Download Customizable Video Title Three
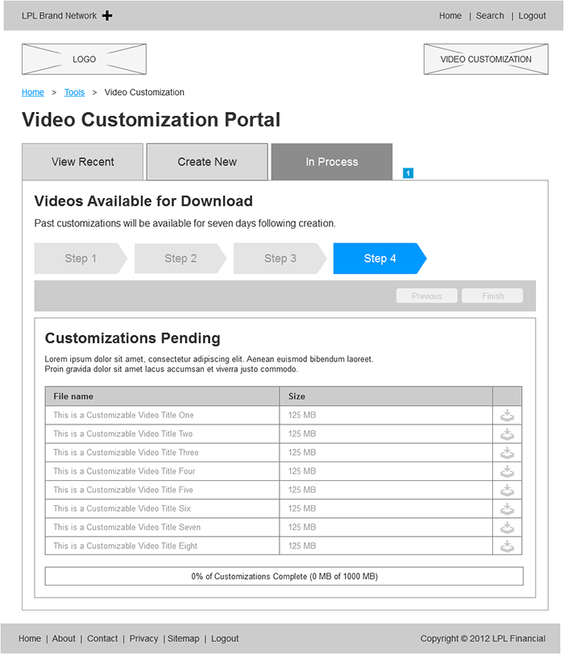This screenshot has height=654, width=564. (x=507, y=453)
